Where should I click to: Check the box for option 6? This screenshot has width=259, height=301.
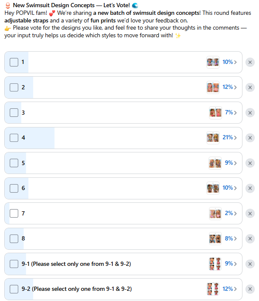[x=14, y=188]
